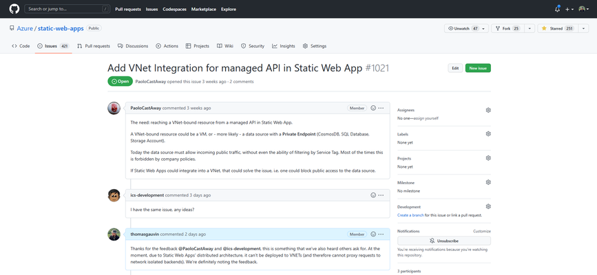Image resolution: width=597 pixels, height=275 pixels.
Task: Switch to the repository Pull requests tab
Action: (x=93, y=46)
